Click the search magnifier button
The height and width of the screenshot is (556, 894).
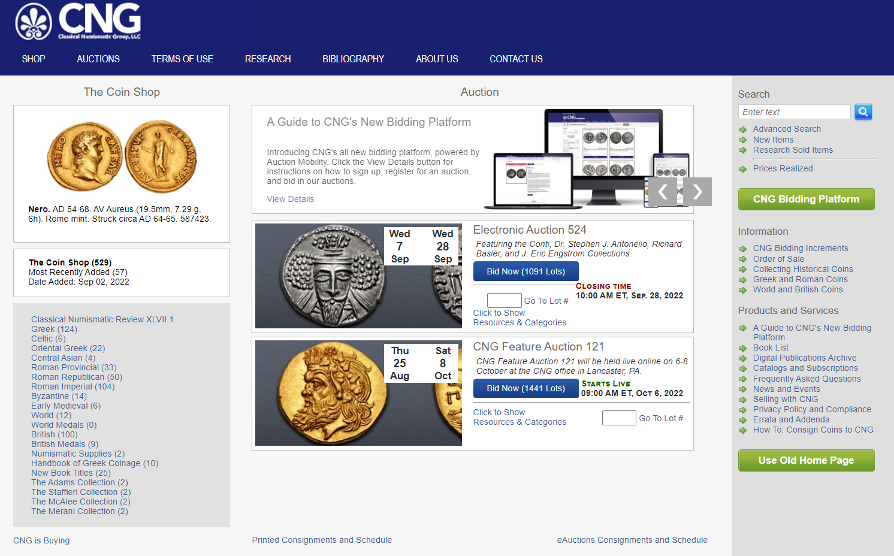tap(863, 111)
